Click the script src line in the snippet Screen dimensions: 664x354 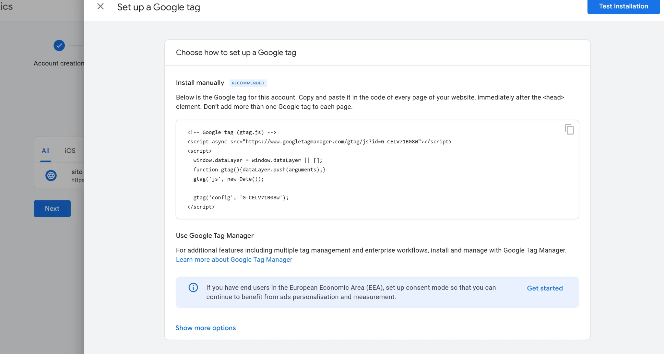pos(319,142)
